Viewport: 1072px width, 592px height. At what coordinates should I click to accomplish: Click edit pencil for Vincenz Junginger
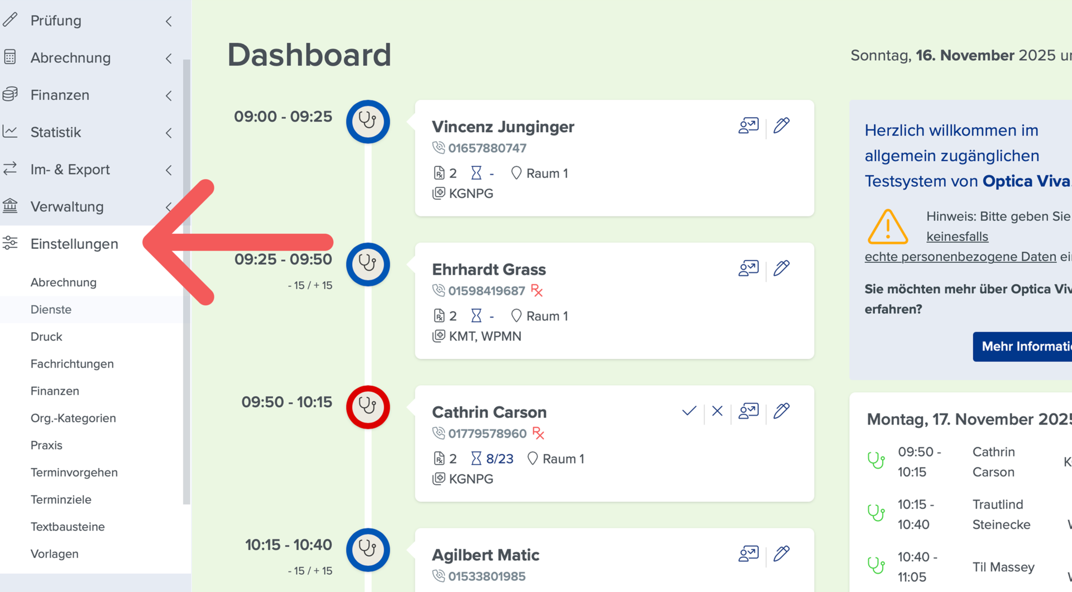[782, 126]
